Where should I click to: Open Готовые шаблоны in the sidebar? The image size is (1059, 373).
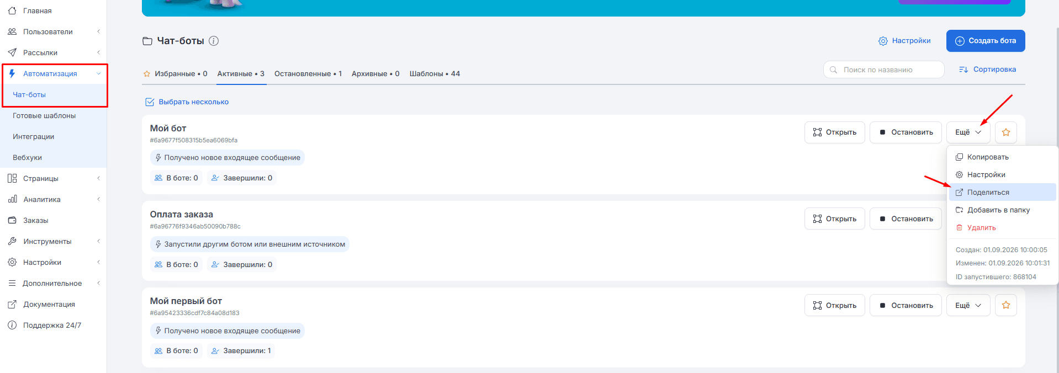point(44,116)
